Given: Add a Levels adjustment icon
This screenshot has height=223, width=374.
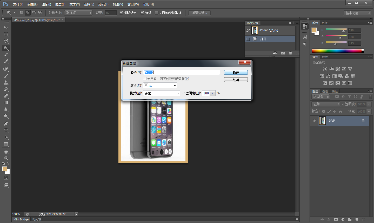Looking at the screenshot, I should (331, 69).
